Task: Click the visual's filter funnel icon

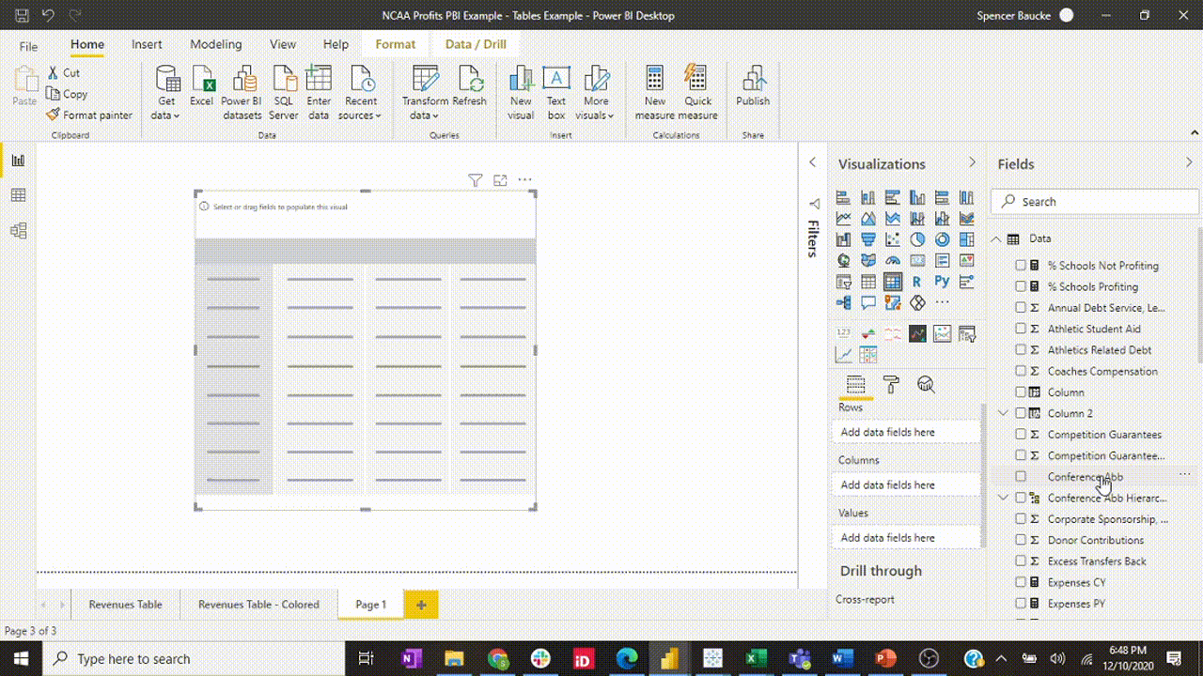Action: (476, 180)
